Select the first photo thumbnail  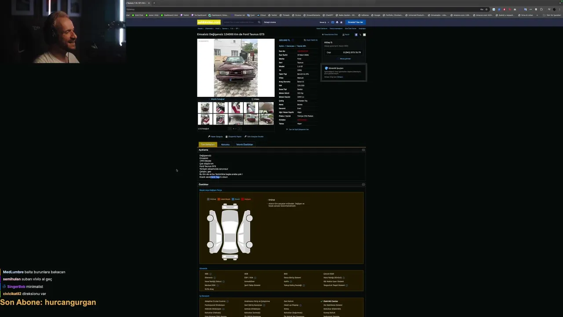[205, 107]
